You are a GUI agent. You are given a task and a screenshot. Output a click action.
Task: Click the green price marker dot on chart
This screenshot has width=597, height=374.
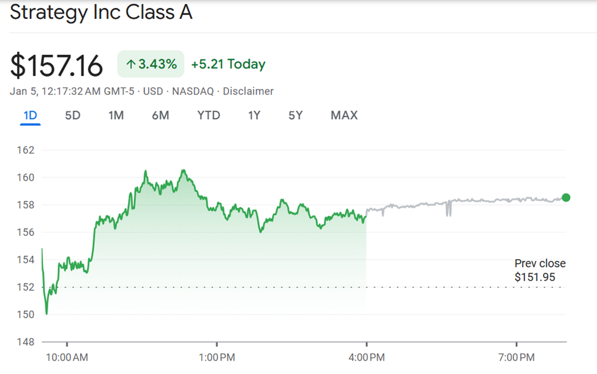pos(565,197)
